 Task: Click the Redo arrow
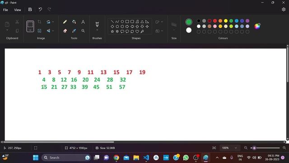pos(49,9)
